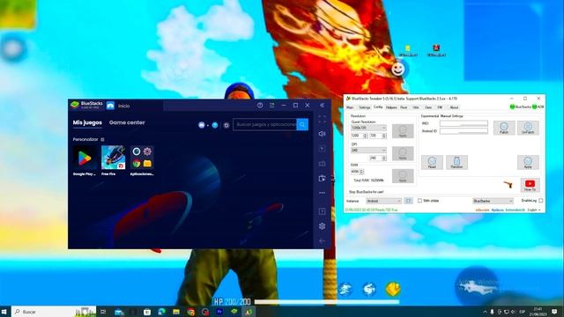Click the Apply button next to DPI
Screen dimensions: 564x317
[x=403, y=153]
